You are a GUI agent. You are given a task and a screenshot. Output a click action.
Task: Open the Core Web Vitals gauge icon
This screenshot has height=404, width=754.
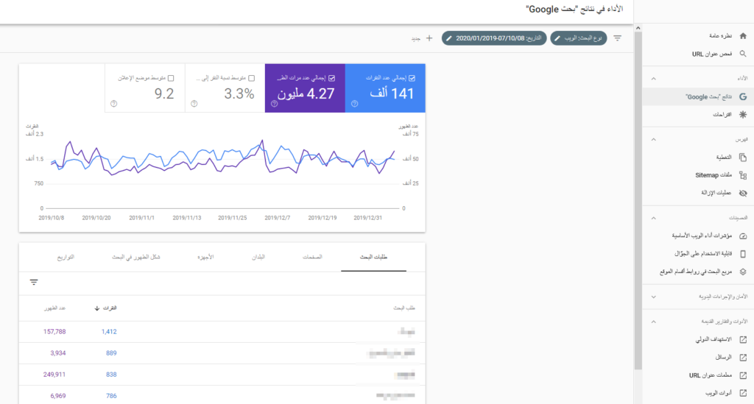point(743,236)
